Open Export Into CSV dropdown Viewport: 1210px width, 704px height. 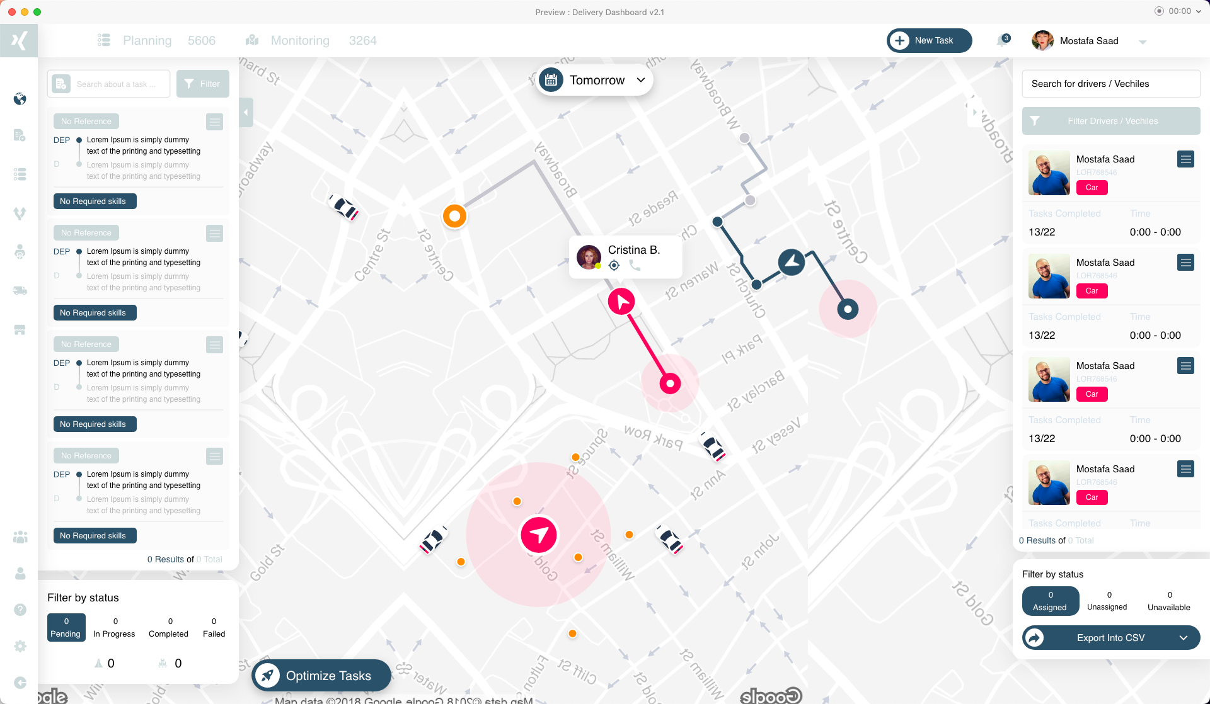pos(1183,638)
